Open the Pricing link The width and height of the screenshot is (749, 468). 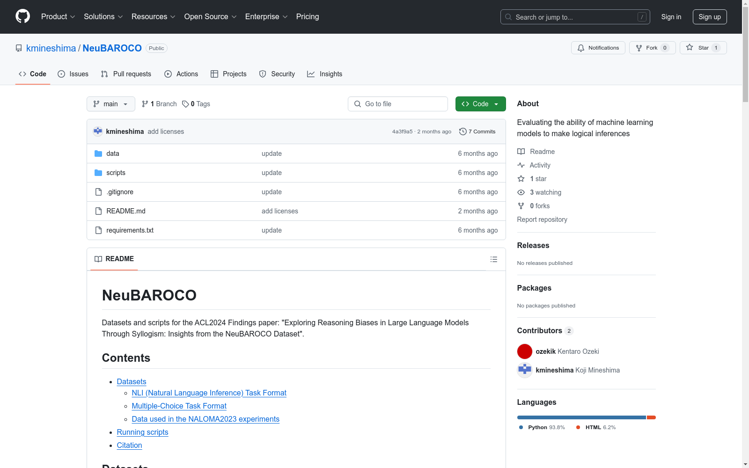[x=308, y=16]
